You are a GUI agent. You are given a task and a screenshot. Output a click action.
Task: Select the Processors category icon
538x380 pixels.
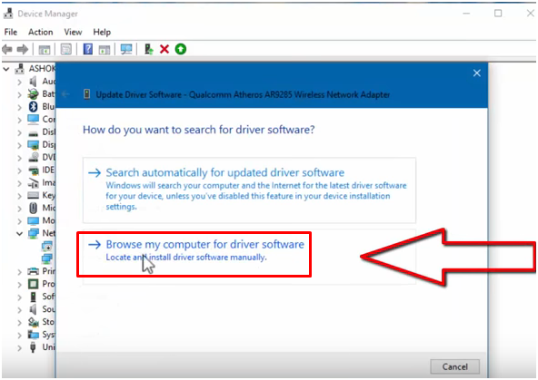[x=34, y=284]
